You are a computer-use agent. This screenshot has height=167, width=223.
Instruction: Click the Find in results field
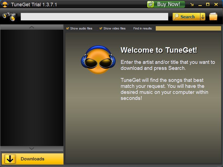click(x=188, y=28)
